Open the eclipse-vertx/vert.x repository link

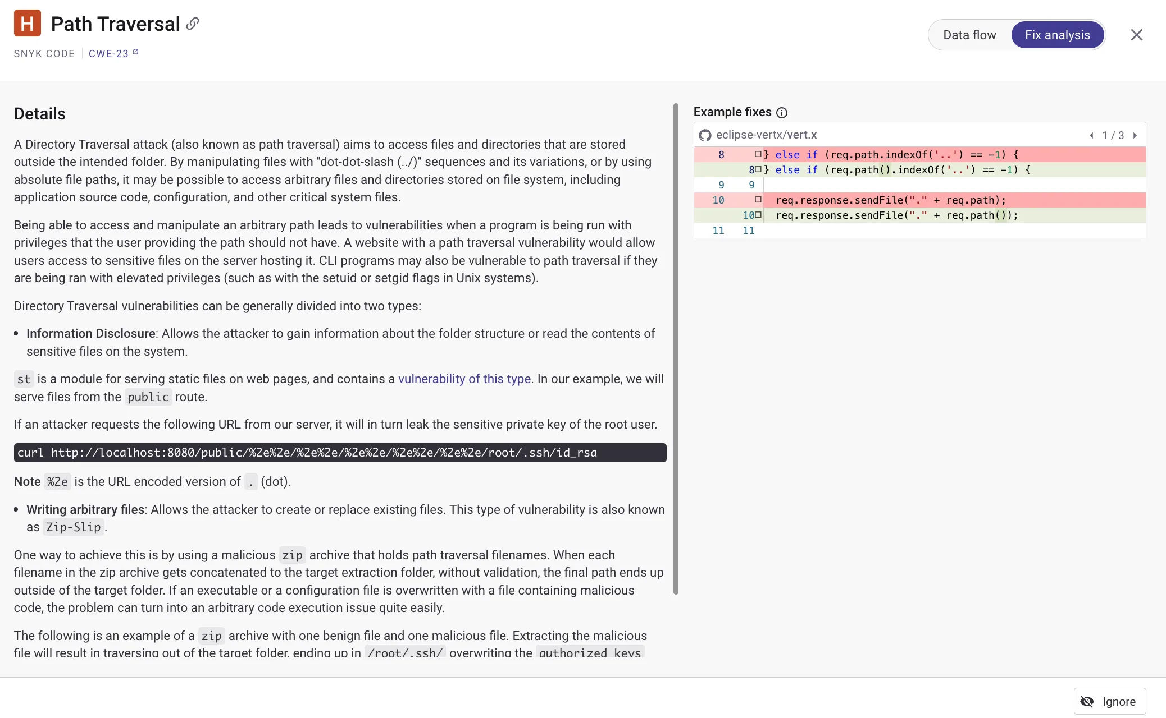pyautogui.click(x=766, y=135)
